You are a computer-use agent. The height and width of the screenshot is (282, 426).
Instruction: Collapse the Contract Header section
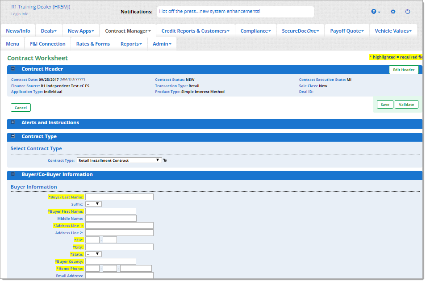click(13, 68)
